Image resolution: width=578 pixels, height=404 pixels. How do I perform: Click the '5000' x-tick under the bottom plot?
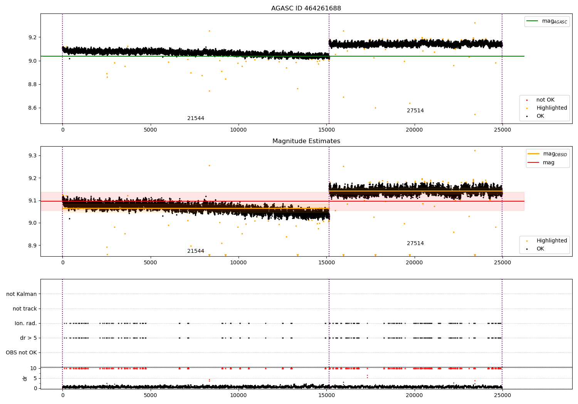coord(150,396)
